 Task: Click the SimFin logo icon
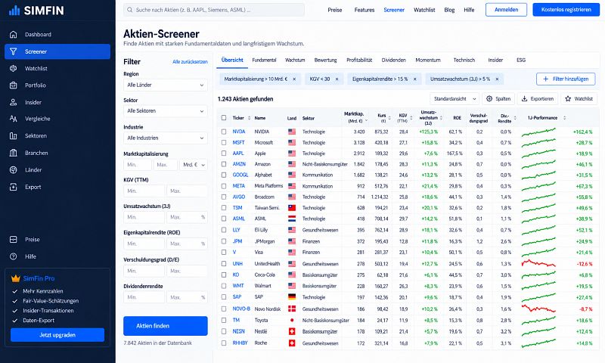tap(14, 11)
